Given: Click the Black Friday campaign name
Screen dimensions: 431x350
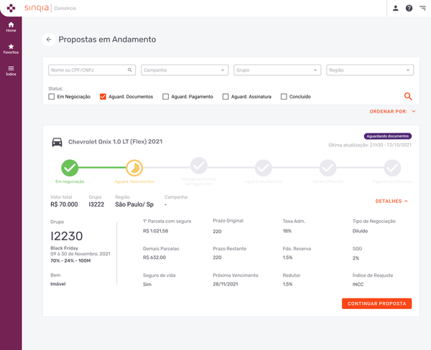Looking at the screenshot, I should [65, 248].
